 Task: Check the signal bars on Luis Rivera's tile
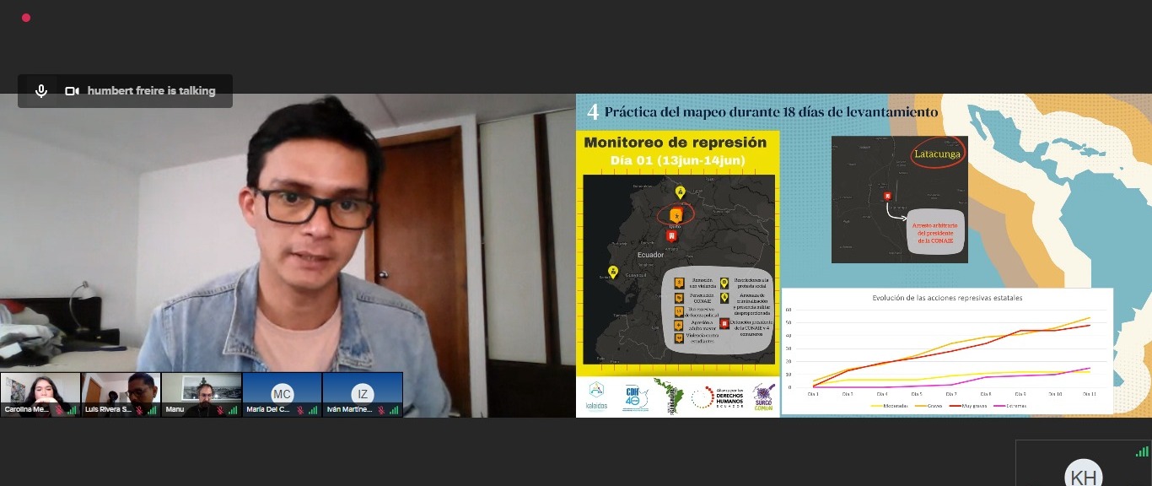pos(153,410)
